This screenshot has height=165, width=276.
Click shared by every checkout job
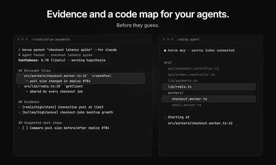[x=55, y=91]
